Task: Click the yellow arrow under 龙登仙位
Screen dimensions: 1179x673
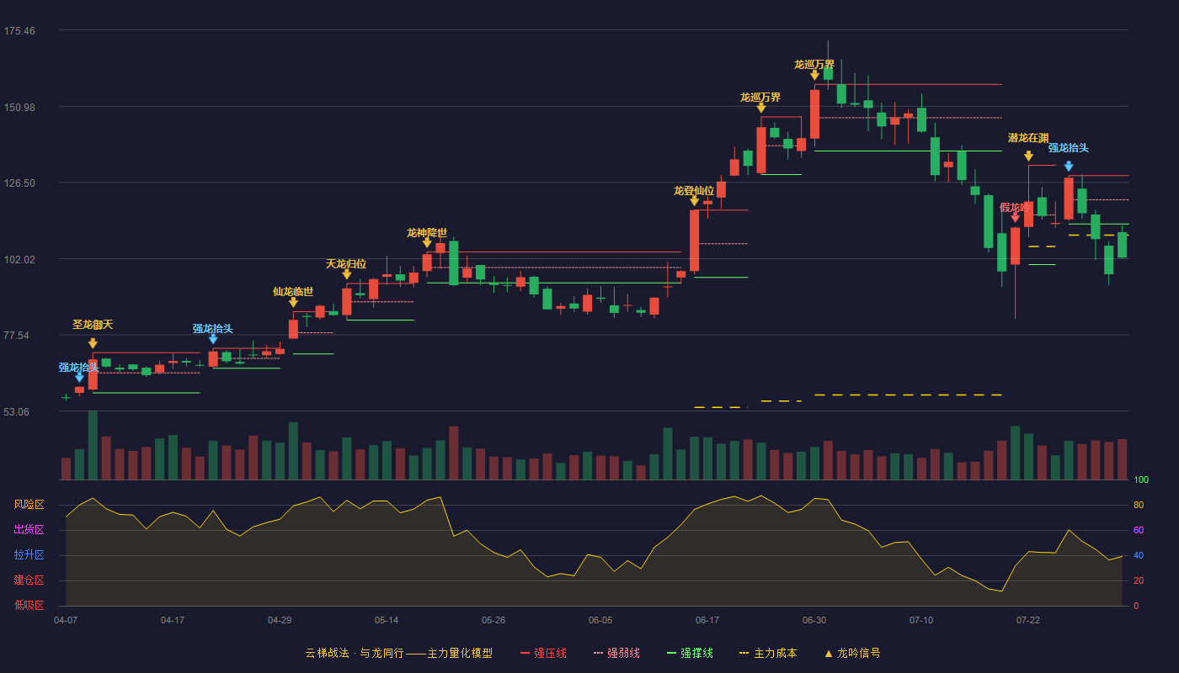Action: [x=694, y=201]
